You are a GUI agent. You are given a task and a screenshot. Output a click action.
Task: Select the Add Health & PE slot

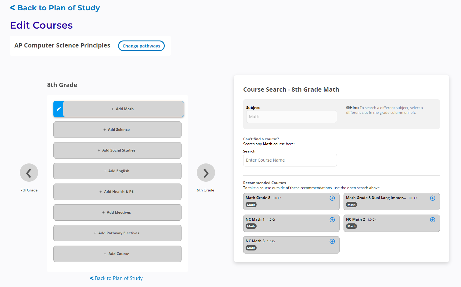117,192
